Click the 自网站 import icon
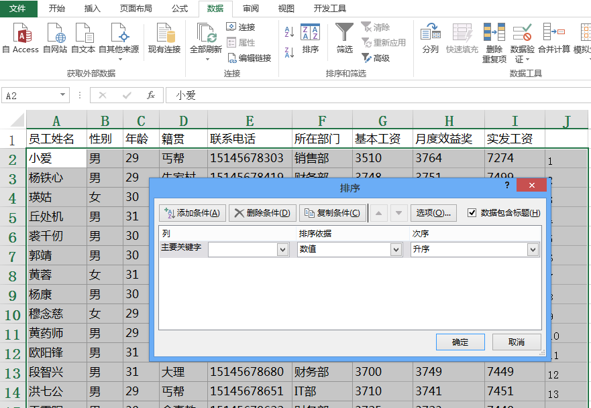Viewport: 591px width, 408px height. 55,38
